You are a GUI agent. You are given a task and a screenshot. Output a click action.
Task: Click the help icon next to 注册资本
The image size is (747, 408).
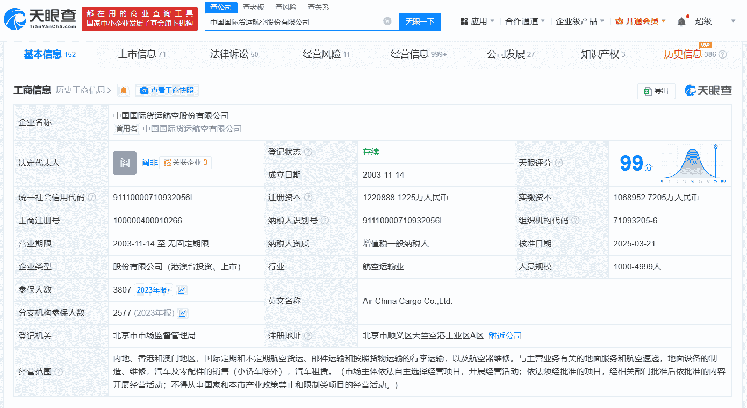tap(308, 198)
